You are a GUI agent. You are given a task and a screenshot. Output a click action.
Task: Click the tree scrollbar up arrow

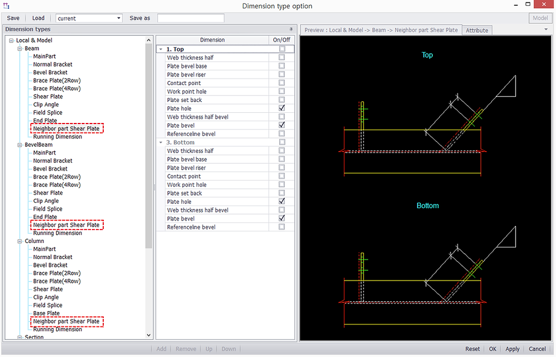149,40
